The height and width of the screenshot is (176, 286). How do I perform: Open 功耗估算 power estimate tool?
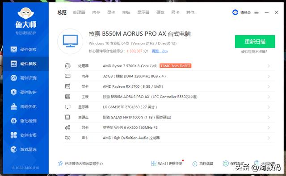pos(202,163)
